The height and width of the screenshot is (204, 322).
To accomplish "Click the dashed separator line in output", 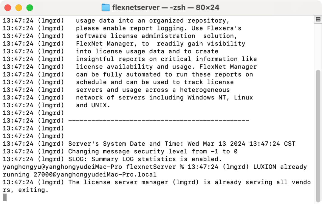I will [x=159, y=121].
